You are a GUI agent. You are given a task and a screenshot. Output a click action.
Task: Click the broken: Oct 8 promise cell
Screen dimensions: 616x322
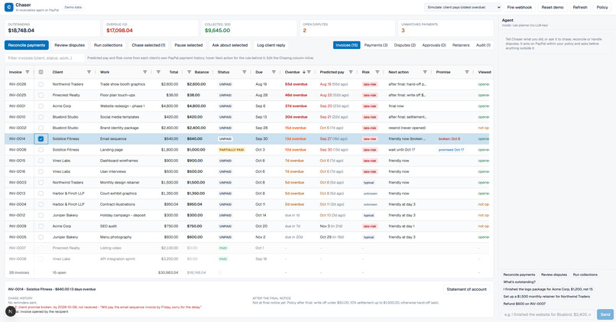click(449, 138)
